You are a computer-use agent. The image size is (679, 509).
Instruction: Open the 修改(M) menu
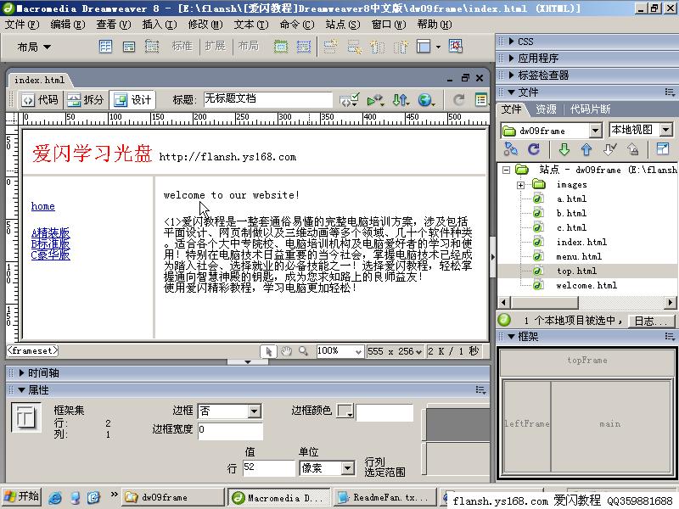[x=205, y=25]
